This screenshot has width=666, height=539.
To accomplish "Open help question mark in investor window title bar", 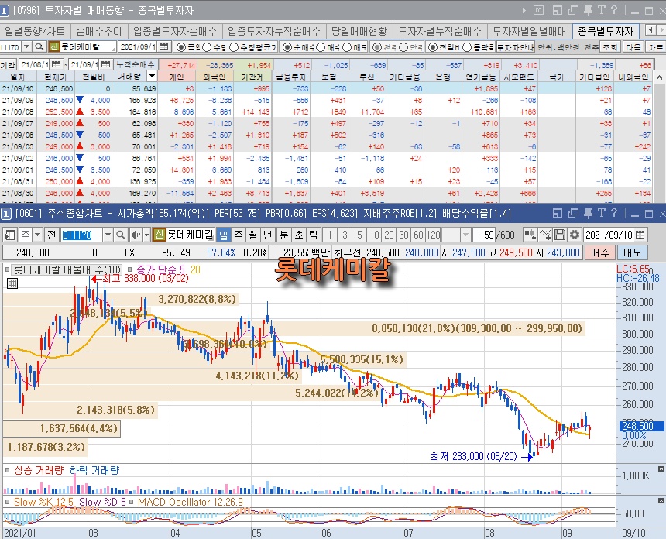I will (614, 10).
